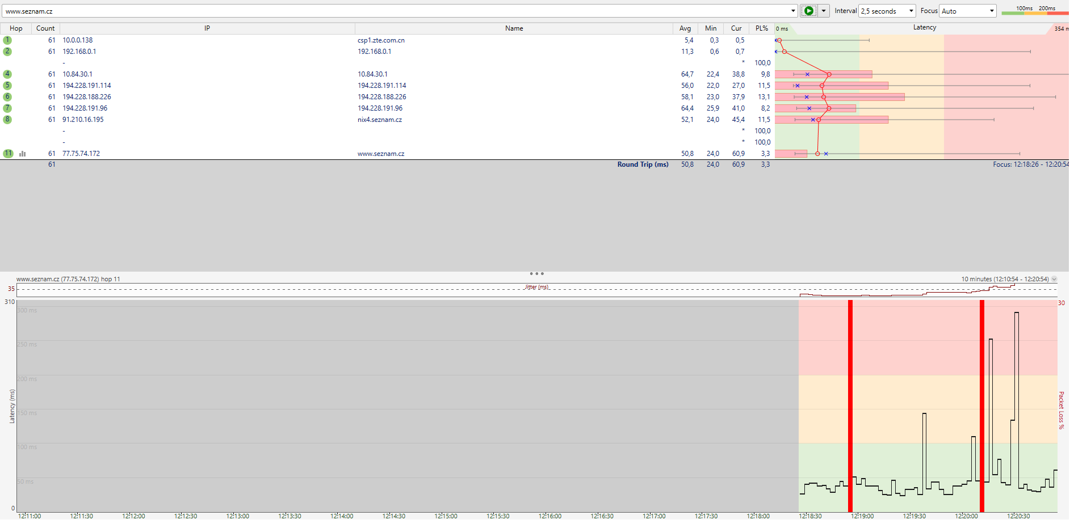Expand the 10 minutes timeline graph options chevron
This screenshot has height=524, width=1074.
coord(1054,279)
